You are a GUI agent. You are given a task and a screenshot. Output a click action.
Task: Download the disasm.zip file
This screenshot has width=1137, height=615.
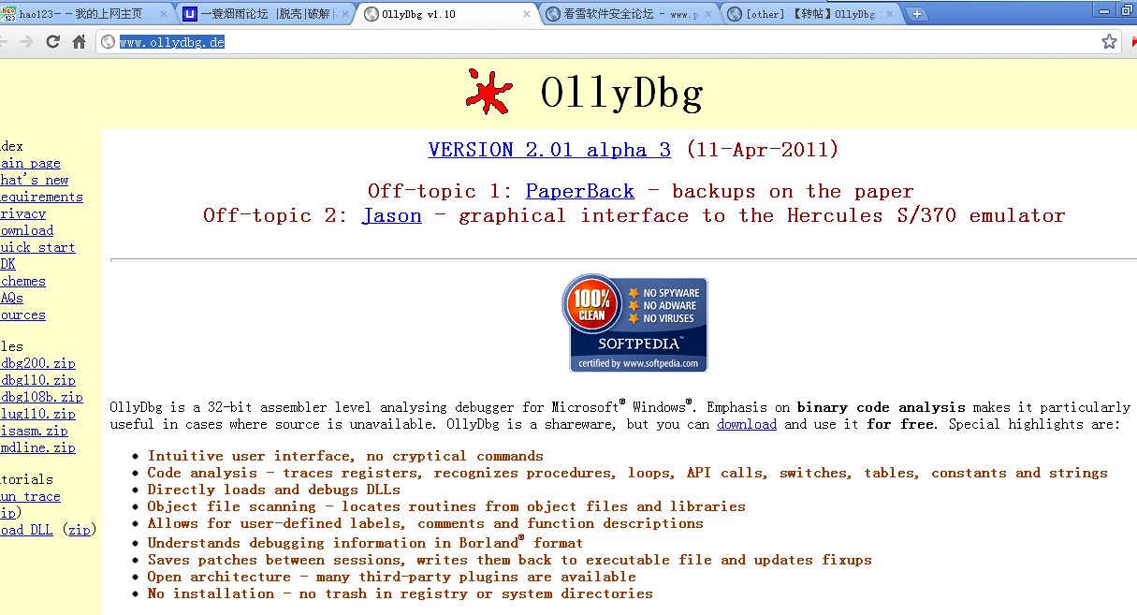[x=34, y=431]
